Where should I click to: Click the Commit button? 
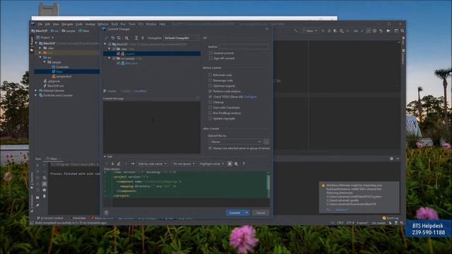pyautogui.click(x=235, y=212)
